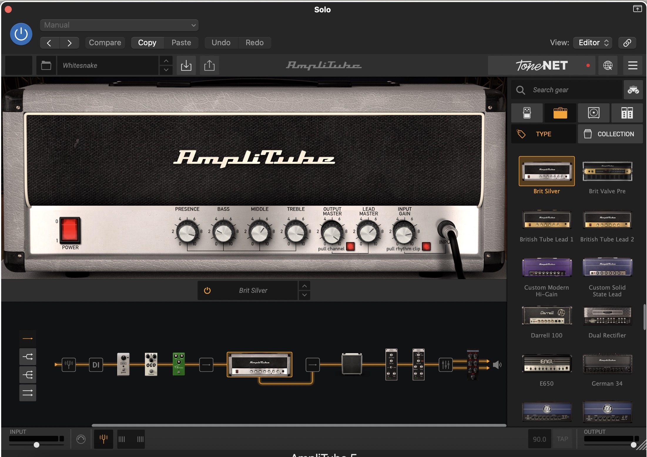This screenshot has width=647, height=457.
Task: Click the Paste button
Action: 181,43
